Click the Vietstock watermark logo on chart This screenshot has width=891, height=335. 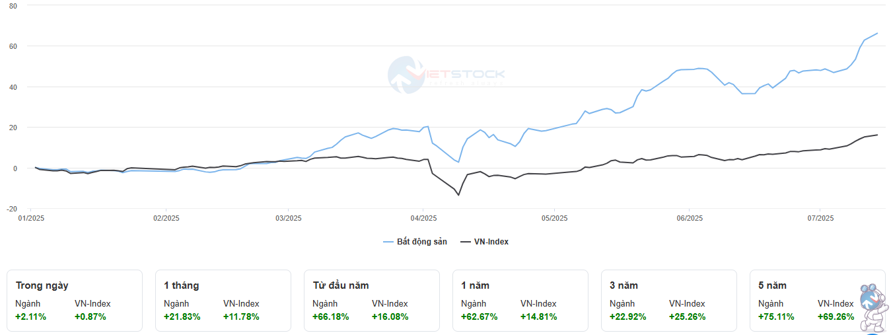click(446, 73)
